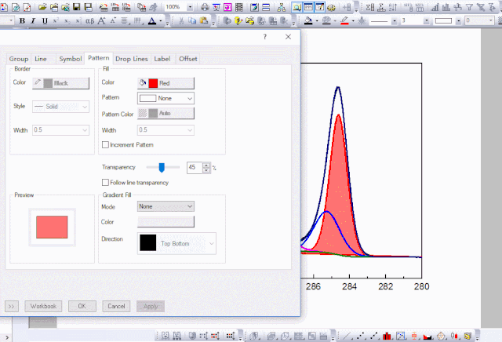Click the Red fill color swatch
Image resolution: width=502 pixels, height=342 pixels.
tap(166, 82)
